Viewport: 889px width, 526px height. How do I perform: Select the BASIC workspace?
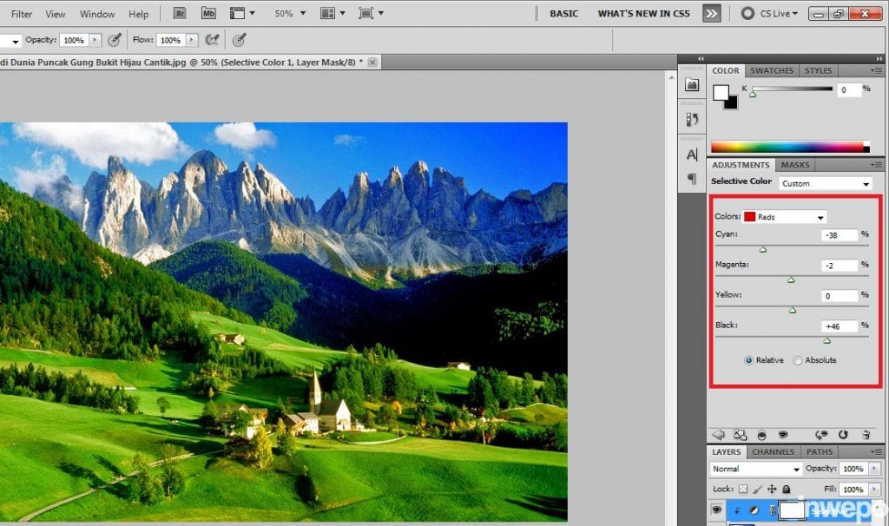coord(563,14)
